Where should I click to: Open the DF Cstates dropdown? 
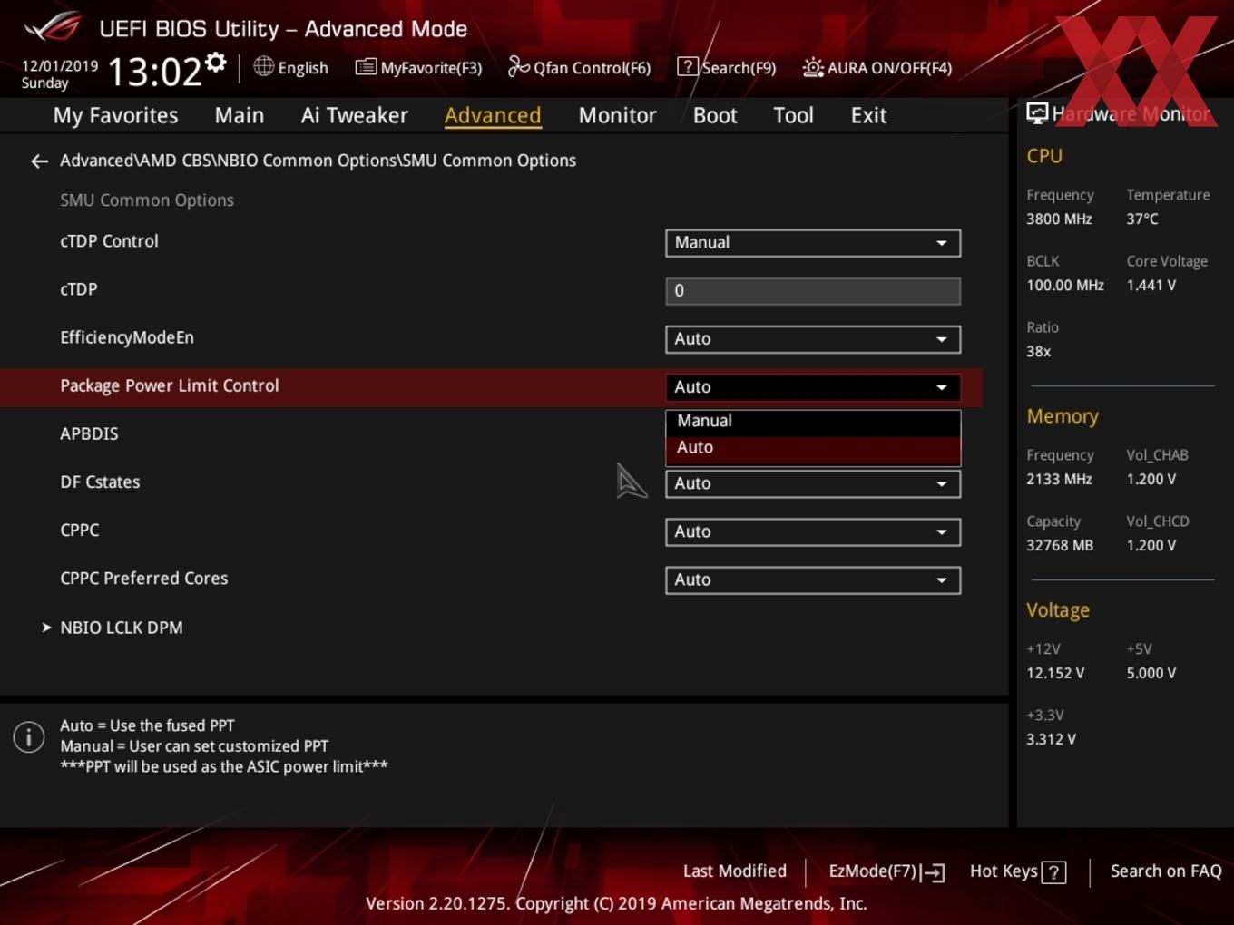813,483
